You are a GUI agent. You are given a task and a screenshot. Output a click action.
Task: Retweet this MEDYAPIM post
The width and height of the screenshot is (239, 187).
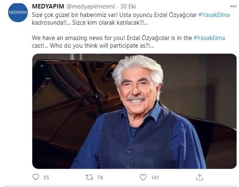[89, 177]
